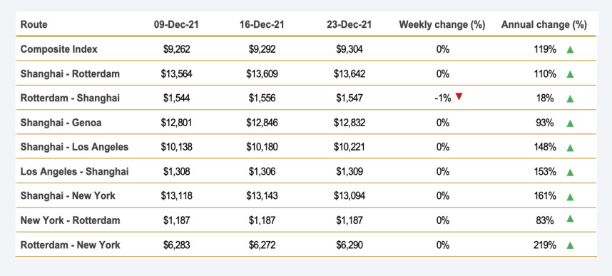Click green arrow next to 161% annual change
The height and width of the screenshot is (276, 612).
point(570,197)
